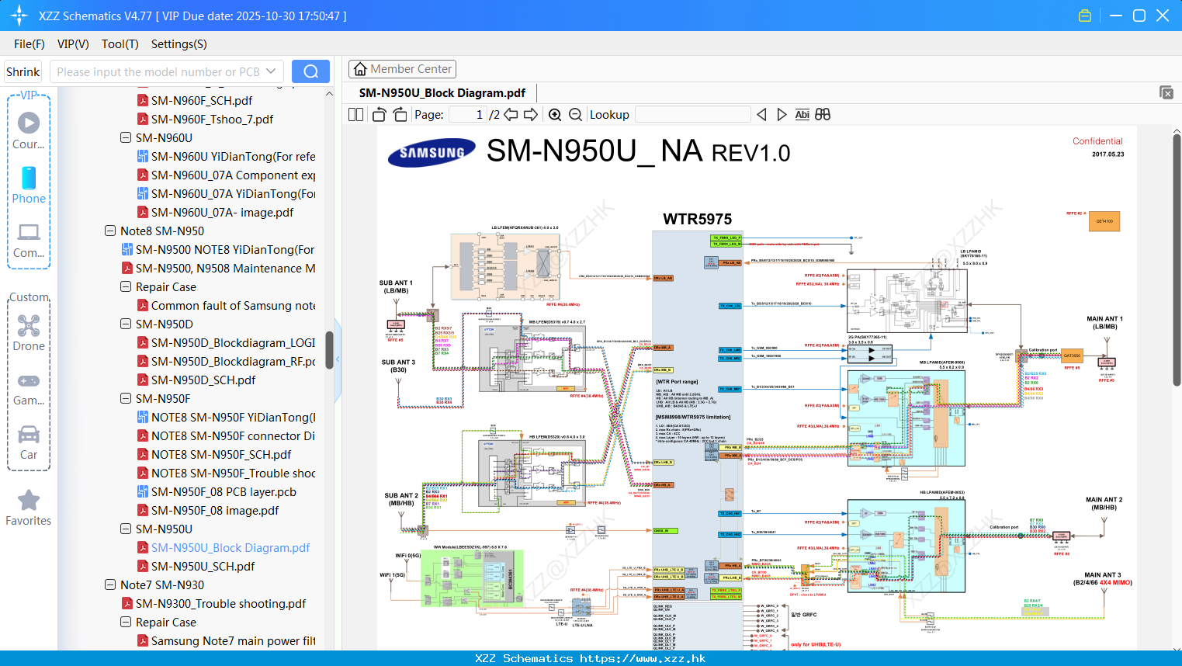
Task: Go to the previous page arrow
Action: pos(511,115)
